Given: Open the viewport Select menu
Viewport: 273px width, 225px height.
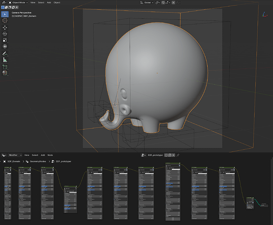Looking at the screenshot, I should coord(41,3).
